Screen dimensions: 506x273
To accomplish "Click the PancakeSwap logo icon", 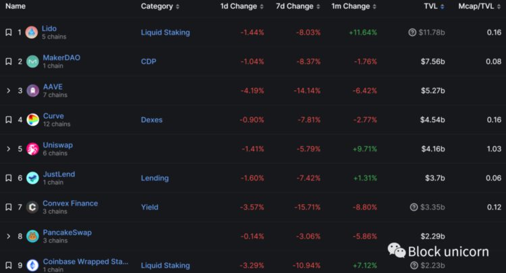I will 32,236.
